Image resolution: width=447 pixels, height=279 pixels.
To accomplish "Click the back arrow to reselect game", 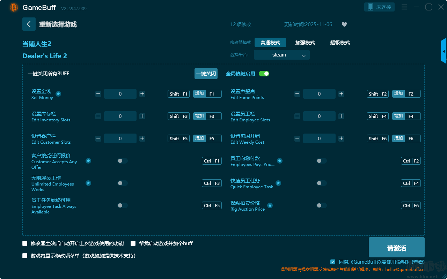I will (29, 24).
